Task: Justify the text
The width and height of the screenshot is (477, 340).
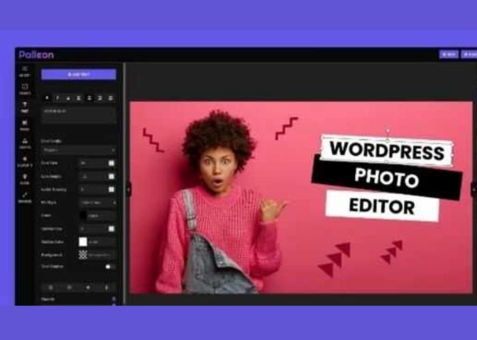Action: [110, 98]
